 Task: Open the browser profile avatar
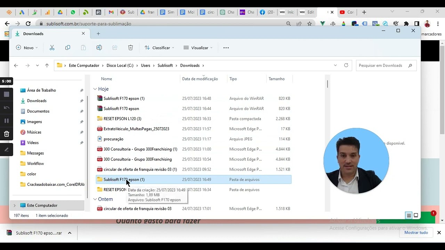tap(427, 24)
